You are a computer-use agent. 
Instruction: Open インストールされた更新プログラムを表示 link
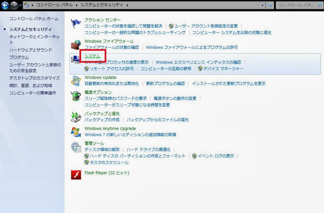coord(229,83)
